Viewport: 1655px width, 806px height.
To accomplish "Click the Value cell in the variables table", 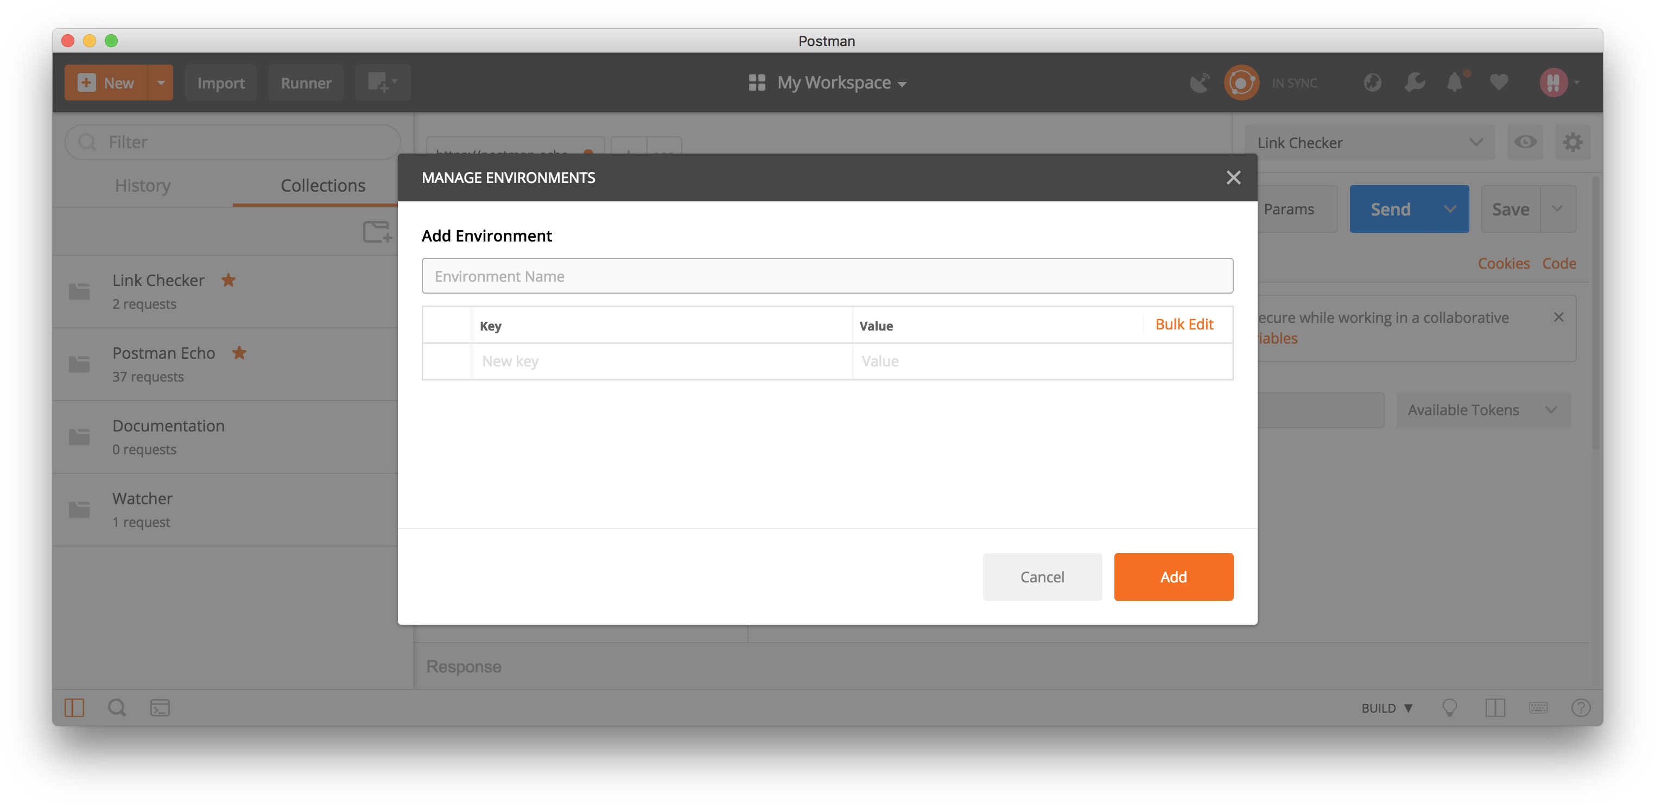I will click(x=1042, y=361).
